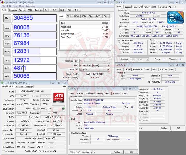Click the Mainboard CPU-Z window title icon
Screen dimensions: 186x155
point(70,89)
